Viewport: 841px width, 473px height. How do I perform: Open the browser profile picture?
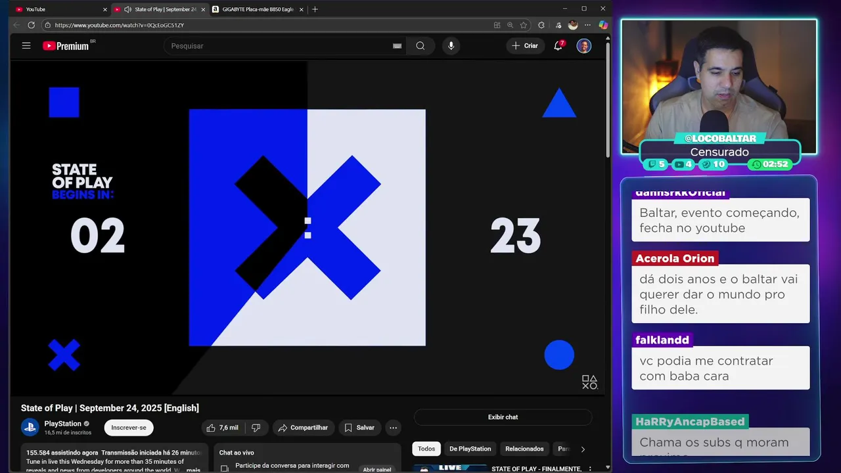pos(573,25)
